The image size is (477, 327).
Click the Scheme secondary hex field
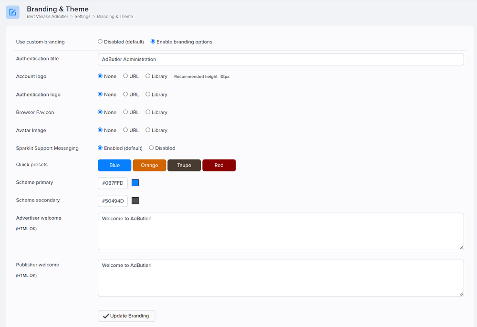coord(113,201)
